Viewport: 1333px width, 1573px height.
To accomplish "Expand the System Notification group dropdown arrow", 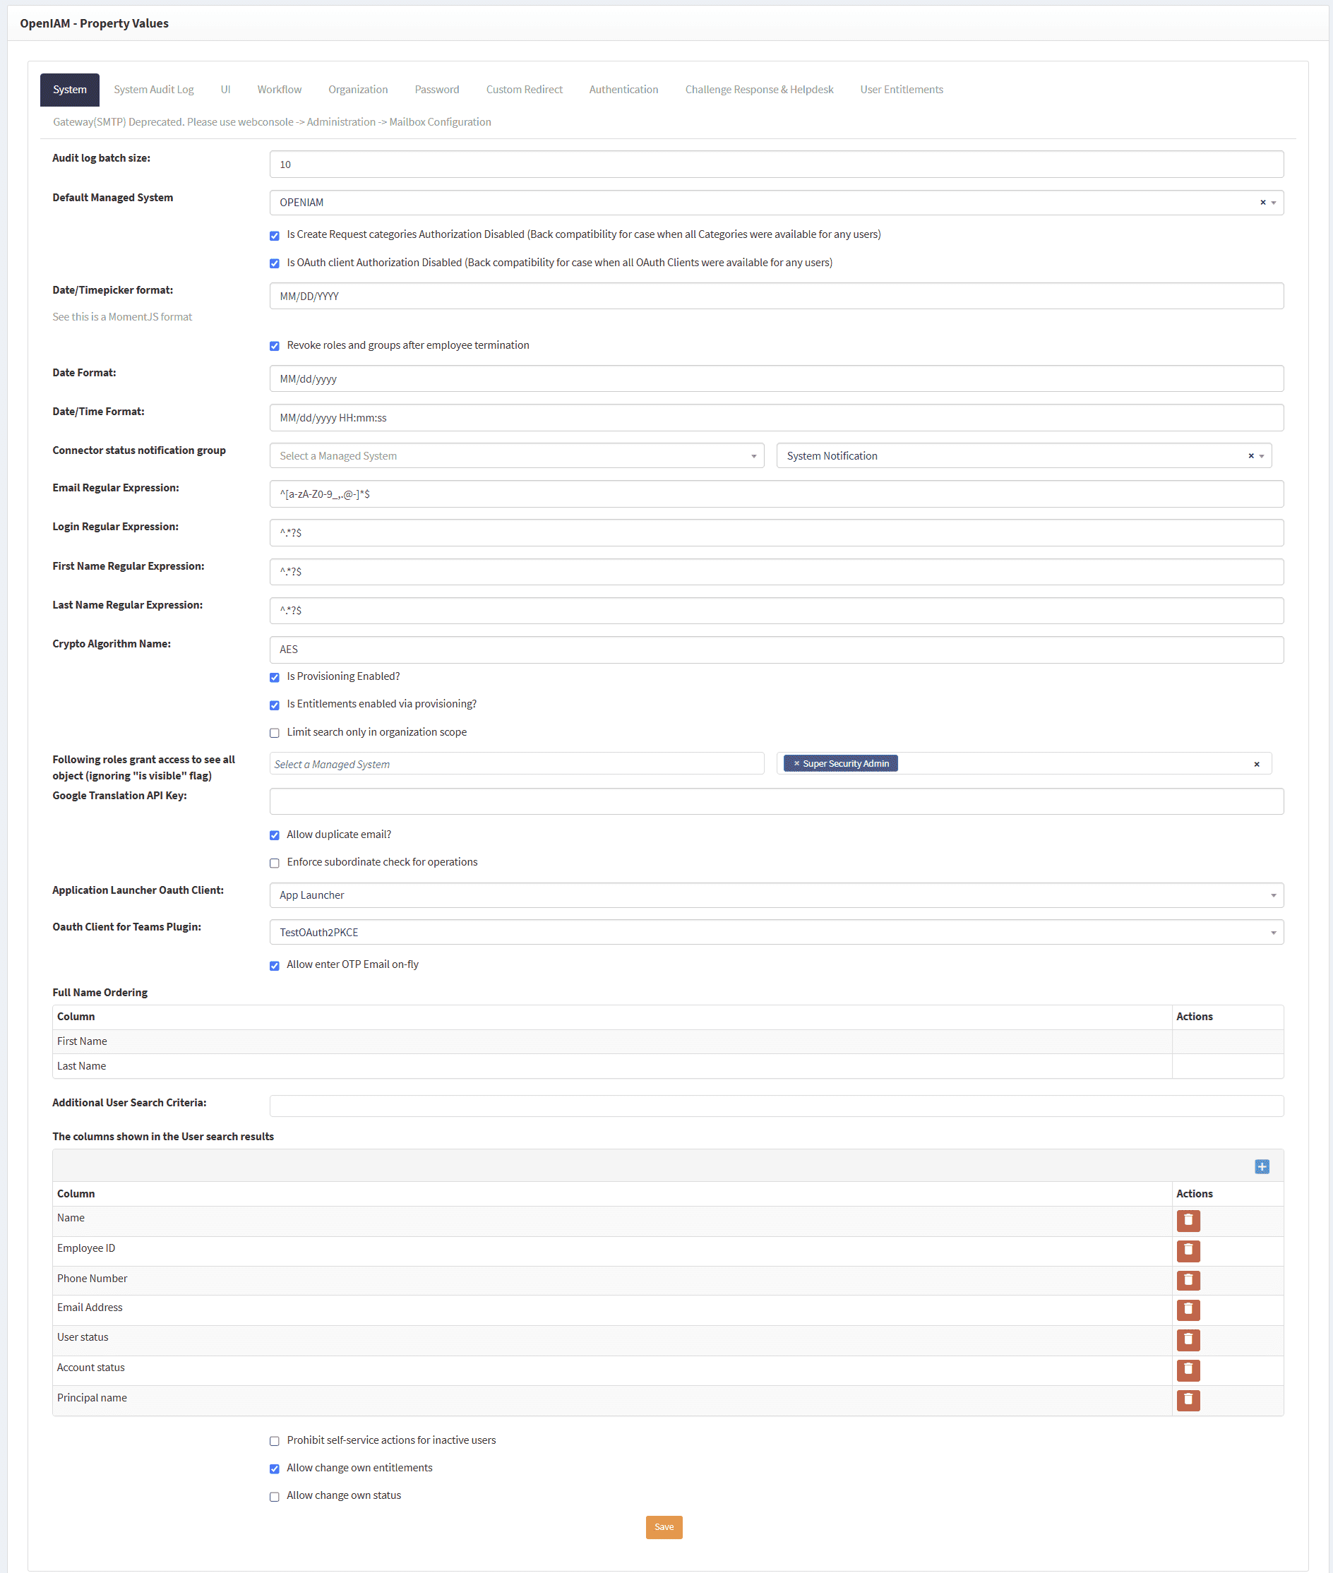I will tap(1261, 455).
